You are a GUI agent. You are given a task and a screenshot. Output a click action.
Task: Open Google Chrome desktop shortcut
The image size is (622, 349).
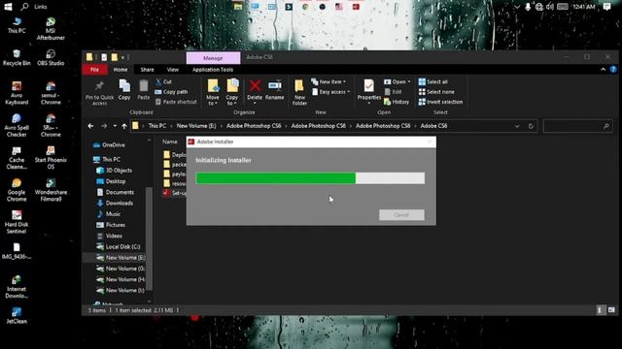click(x=17, y=190)
